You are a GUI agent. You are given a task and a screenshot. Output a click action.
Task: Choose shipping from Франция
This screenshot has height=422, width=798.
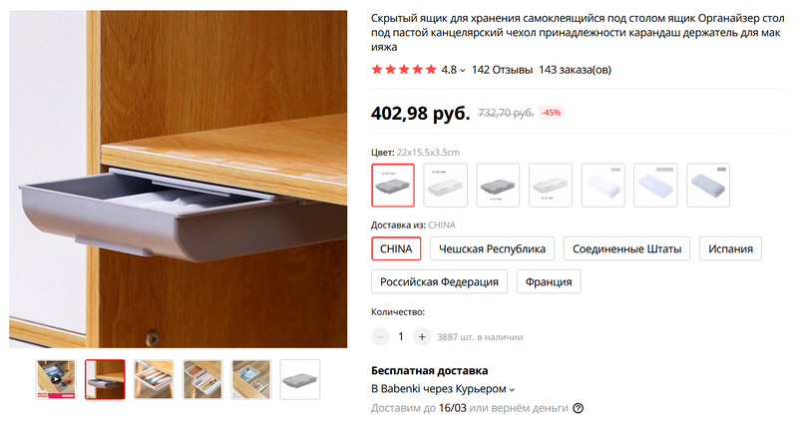click(549, 281)
